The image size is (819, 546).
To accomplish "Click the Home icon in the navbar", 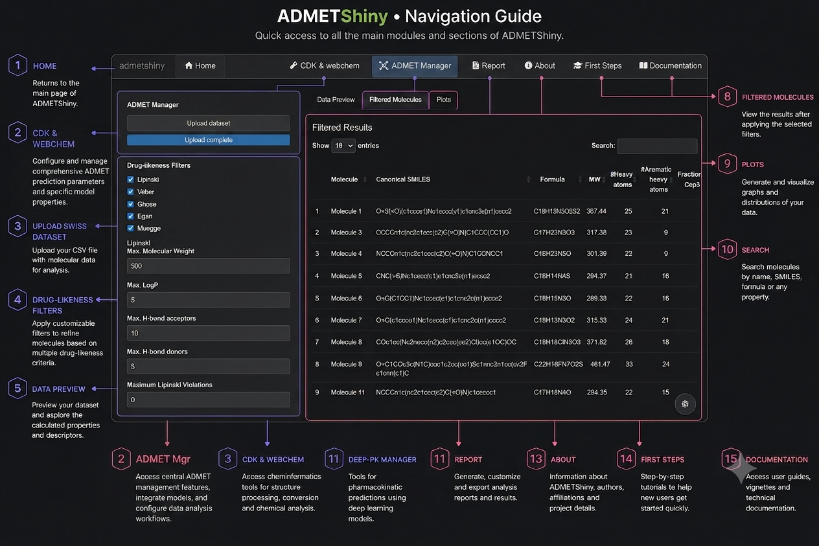I will click(189, 65).
